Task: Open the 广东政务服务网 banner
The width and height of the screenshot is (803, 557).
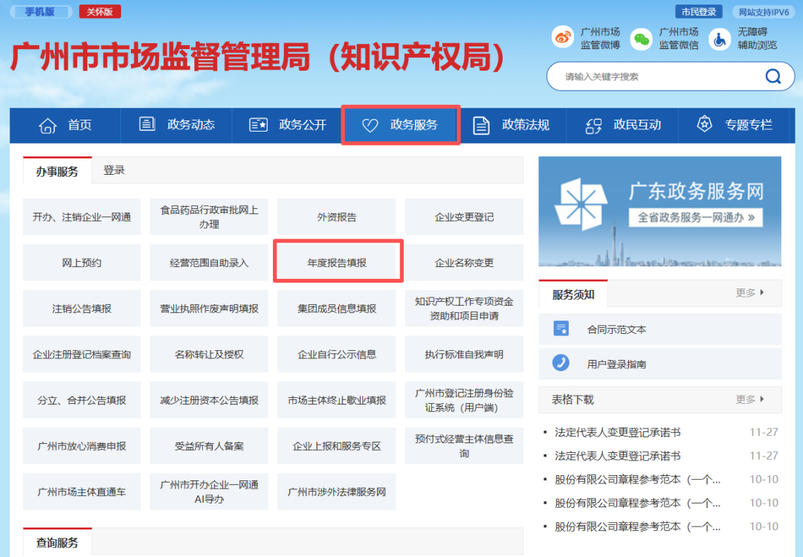Action: (660, 211)
